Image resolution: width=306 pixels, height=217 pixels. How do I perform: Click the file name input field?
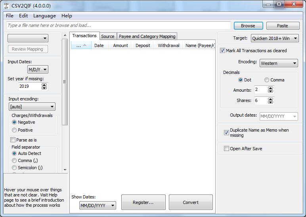(x=119, y=26)
